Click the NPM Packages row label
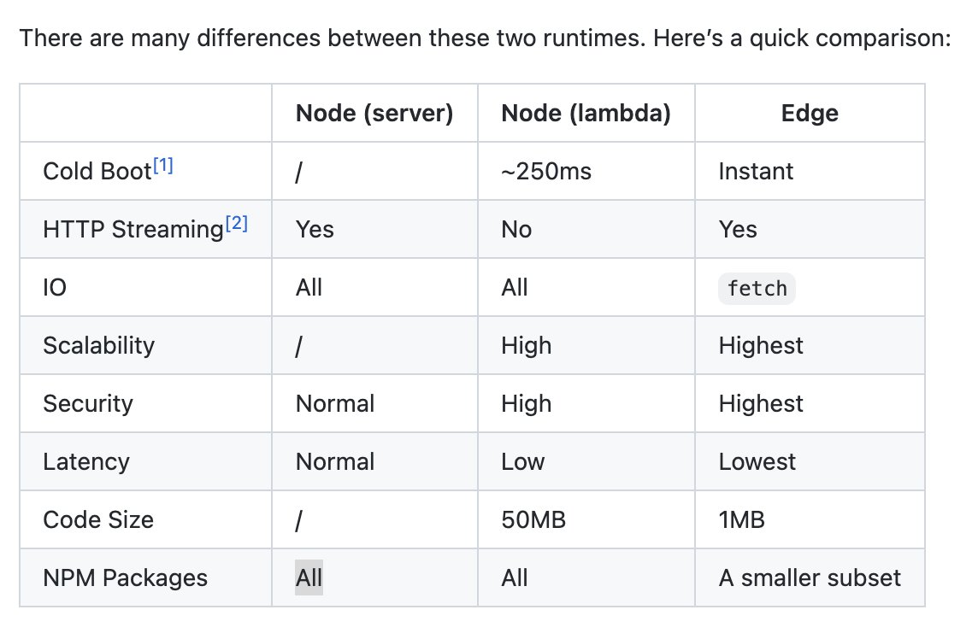978x639 pixels. click(125, 577)
